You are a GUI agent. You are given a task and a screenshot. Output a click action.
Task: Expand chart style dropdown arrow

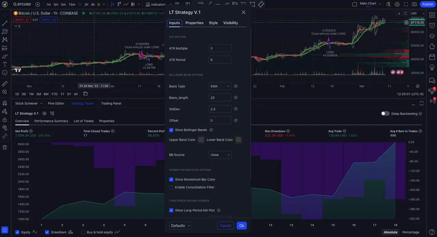pos(139,4)
